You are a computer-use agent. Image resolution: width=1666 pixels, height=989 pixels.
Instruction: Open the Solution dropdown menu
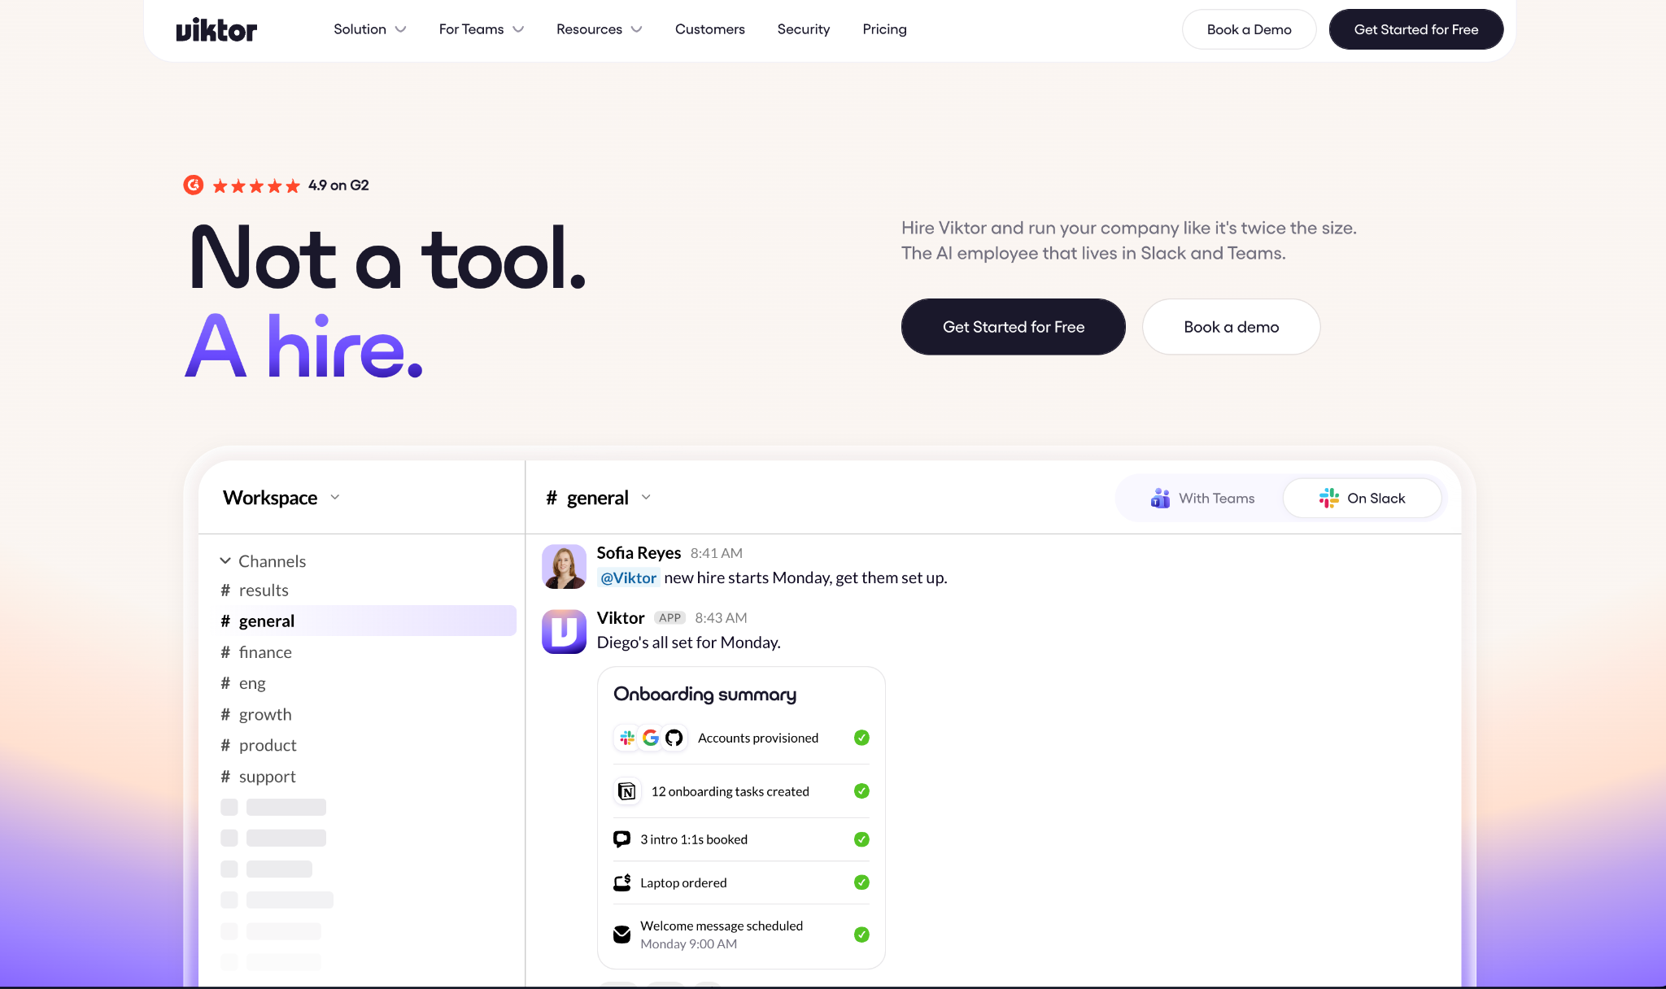[x=370, y=29]
